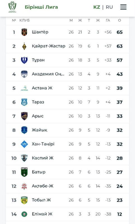Image resolution: width=135 pixels, height=224 pixels.
Task: Click the Ақтөбе-Ж club crest
Action: 24,186
